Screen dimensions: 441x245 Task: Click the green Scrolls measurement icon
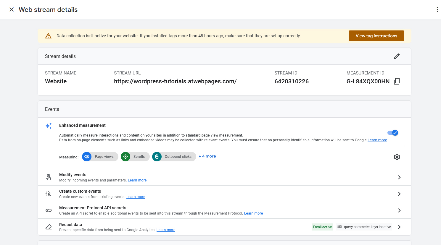[x=125, y=157]
